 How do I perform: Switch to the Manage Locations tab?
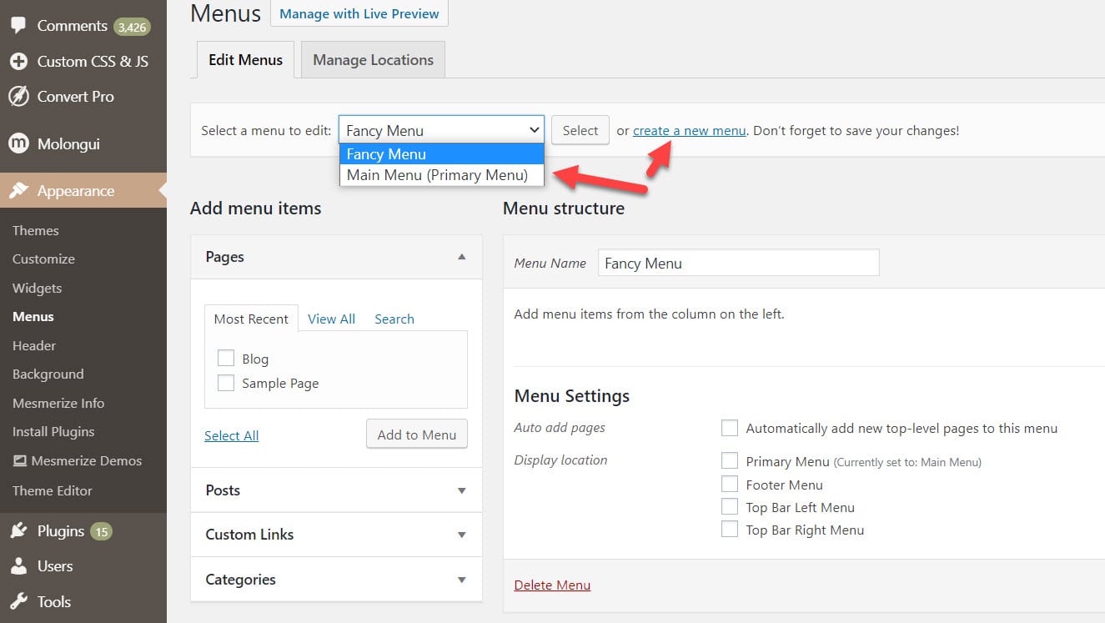(x=373, y=59)
